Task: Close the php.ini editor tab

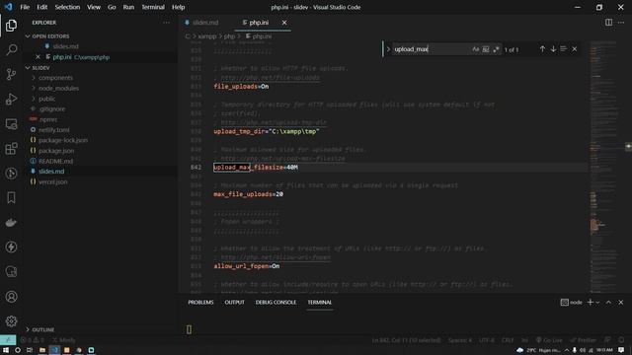Action: click(284, 23)
